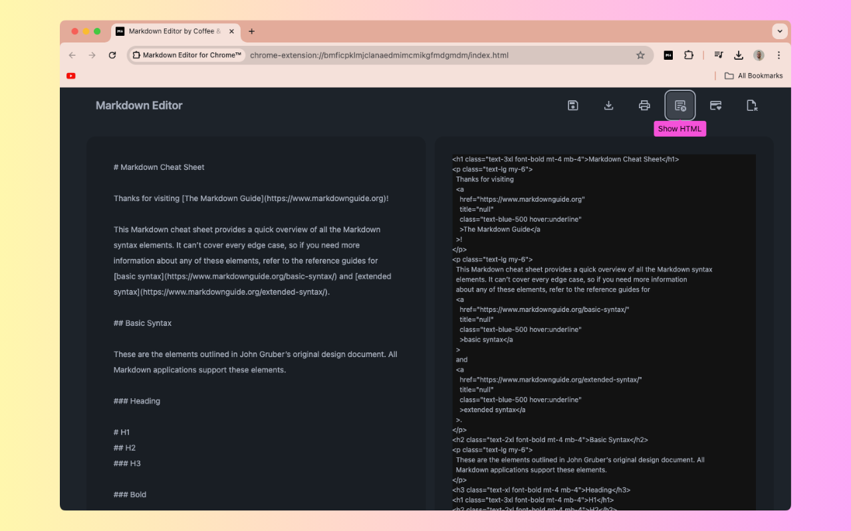Open the Markdown Editor extension icon in Chrome
This screenshot has height=531, width=851.
point(668,55)
